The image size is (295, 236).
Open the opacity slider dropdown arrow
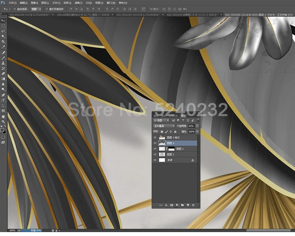197,126
